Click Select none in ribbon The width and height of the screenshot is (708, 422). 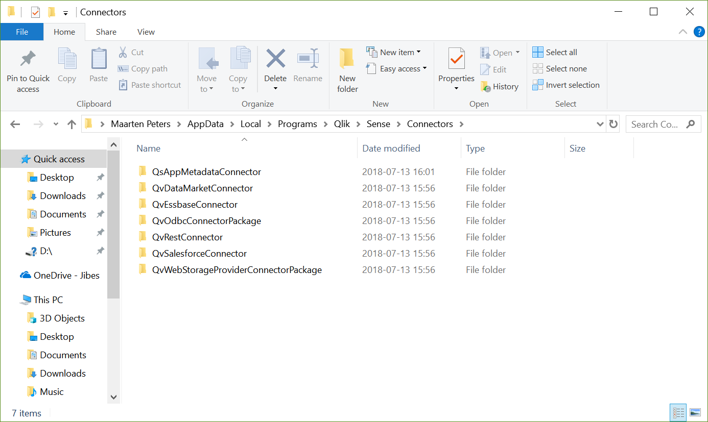click(x=559, y=68)
